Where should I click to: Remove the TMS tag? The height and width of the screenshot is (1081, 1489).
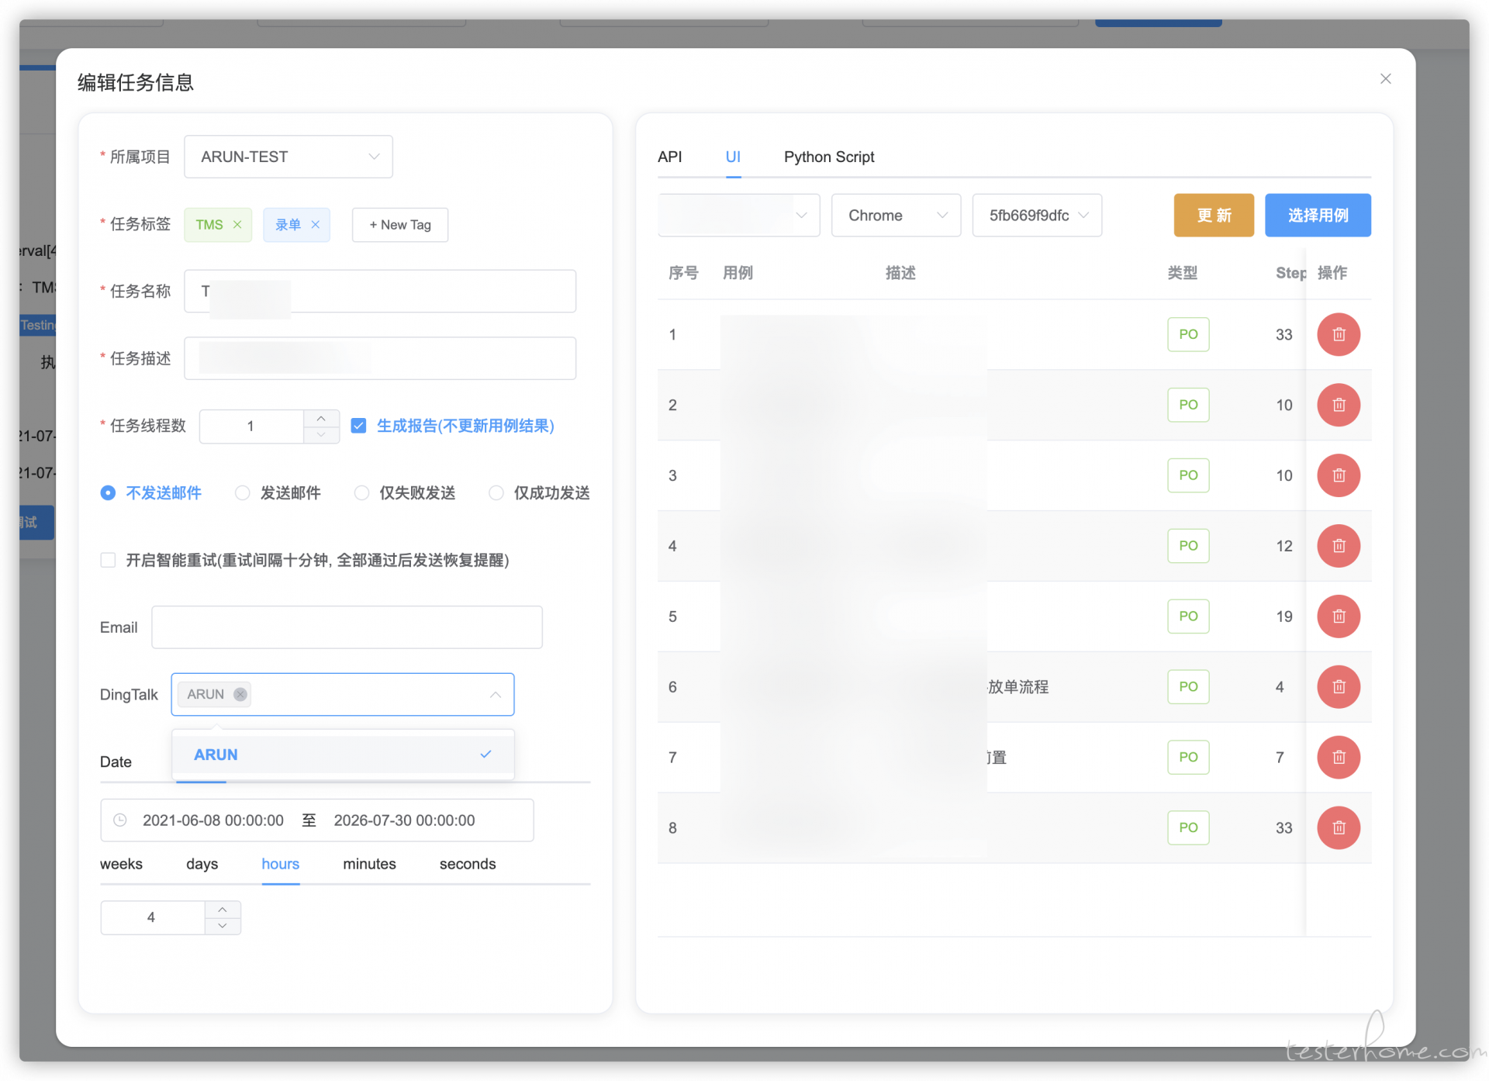237,225
